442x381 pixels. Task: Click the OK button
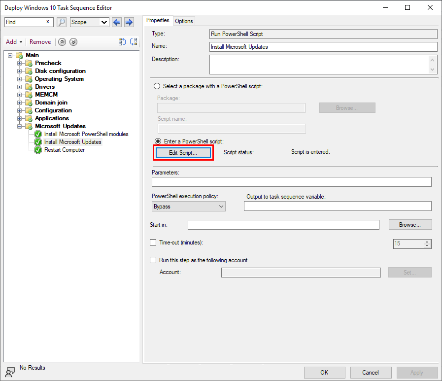coord(324,373)
